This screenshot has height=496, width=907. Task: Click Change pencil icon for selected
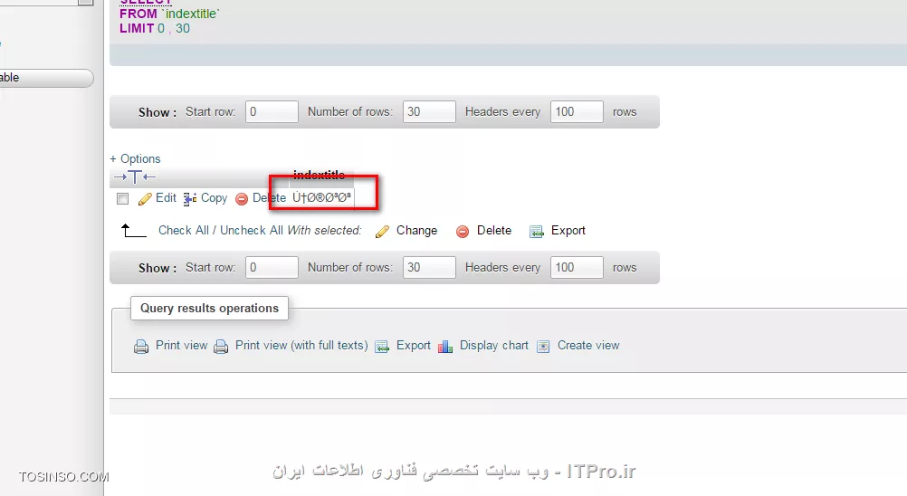382,231
